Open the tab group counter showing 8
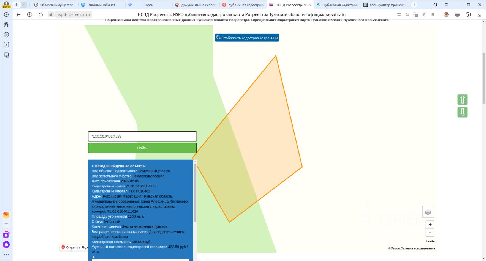The height and width of the screenshot is (261, 486). pyautogui.click(x=16, y=5)
